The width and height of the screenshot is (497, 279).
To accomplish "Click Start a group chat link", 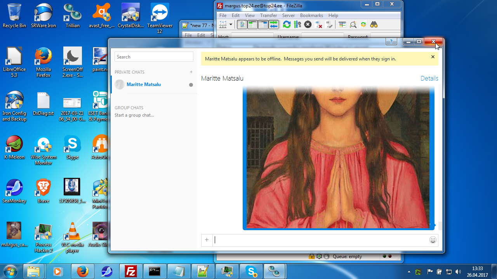I will tap(134, 115).
